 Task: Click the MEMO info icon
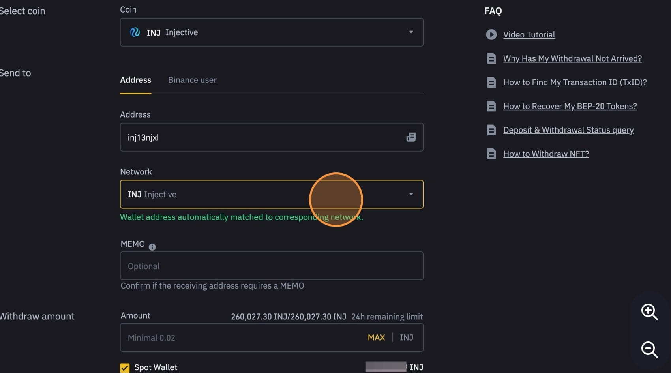click(152, 247)
